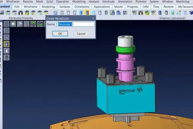Open the Annotation menu
The height and width of the screenshot is (129, 193).
[125, 2]
